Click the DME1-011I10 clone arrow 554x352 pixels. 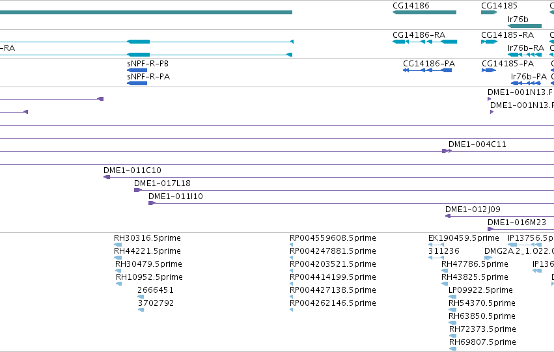point(152,203)
